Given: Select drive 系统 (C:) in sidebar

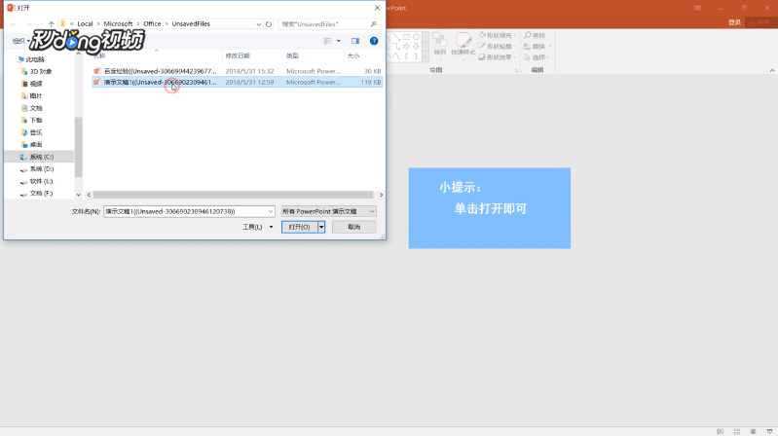Looking at the screenshot, I should (39, 157).
